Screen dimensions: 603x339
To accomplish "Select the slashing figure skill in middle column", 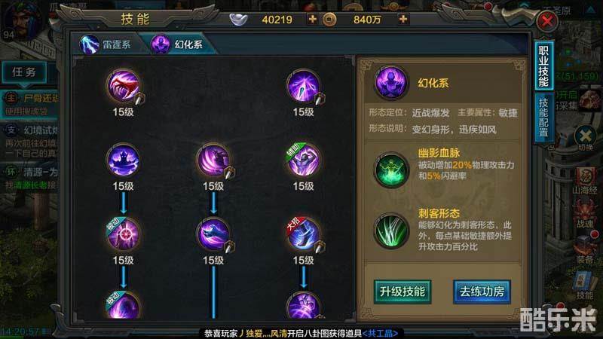I will click(x=213, y=160).
